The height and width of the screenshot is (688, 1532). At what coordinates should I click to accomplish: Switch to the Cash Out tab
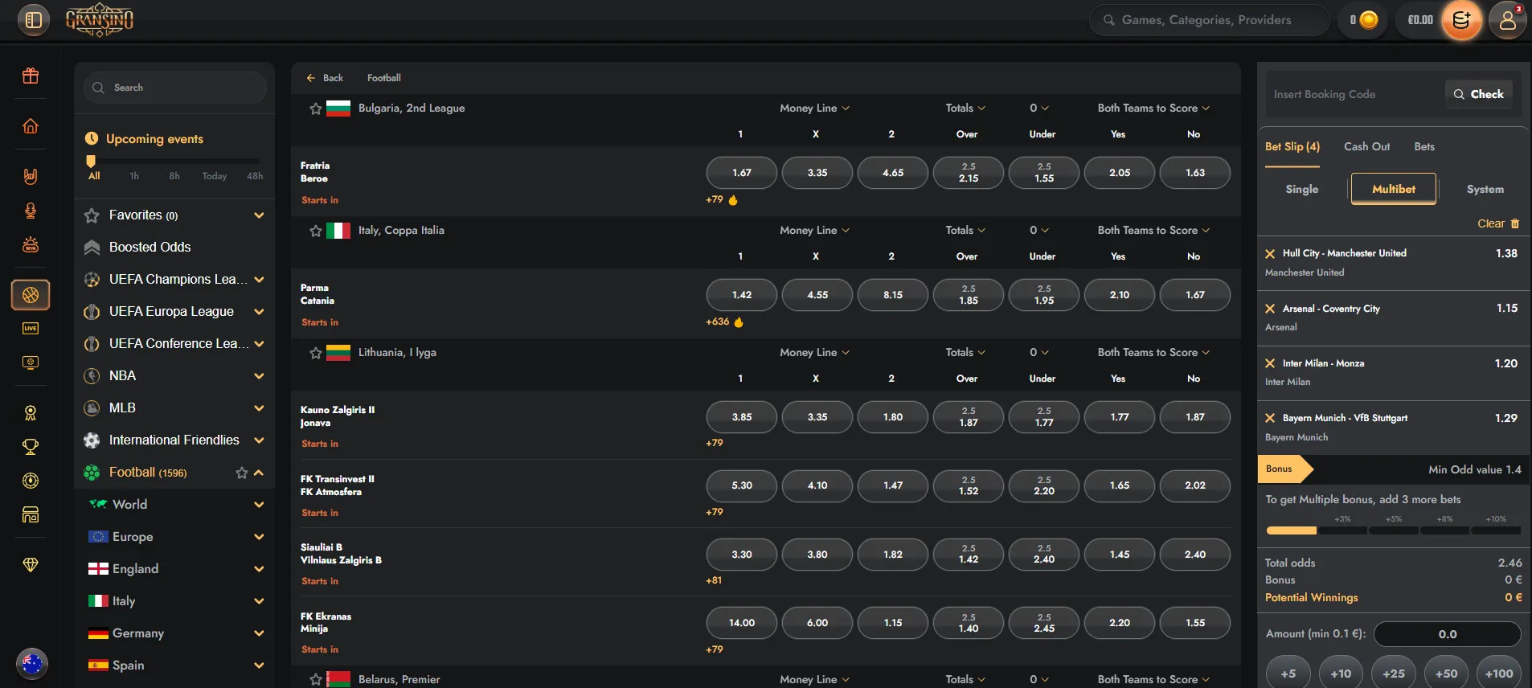(1366, 147)
